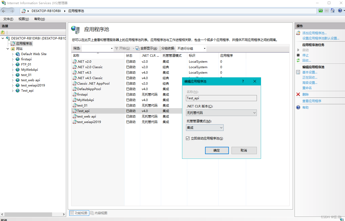
Task: Click the help question mark icon in the top-right toolbar
Action: pyautogui.click(x=340, y=11)
